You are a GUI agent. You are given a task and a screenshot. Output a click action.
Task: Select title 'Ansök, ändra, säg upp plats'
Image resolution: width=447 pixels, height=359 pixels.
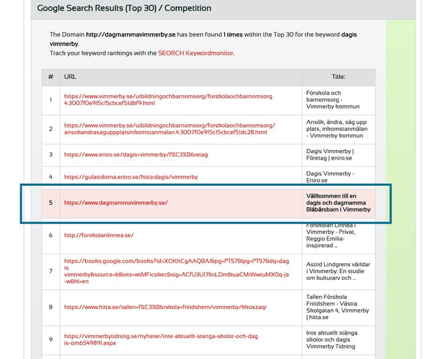(x=337, y=129)
